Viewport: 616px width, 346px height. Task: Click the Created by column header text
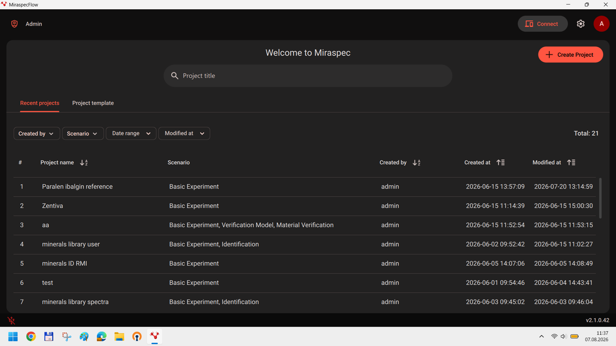[x=393, y=163]
